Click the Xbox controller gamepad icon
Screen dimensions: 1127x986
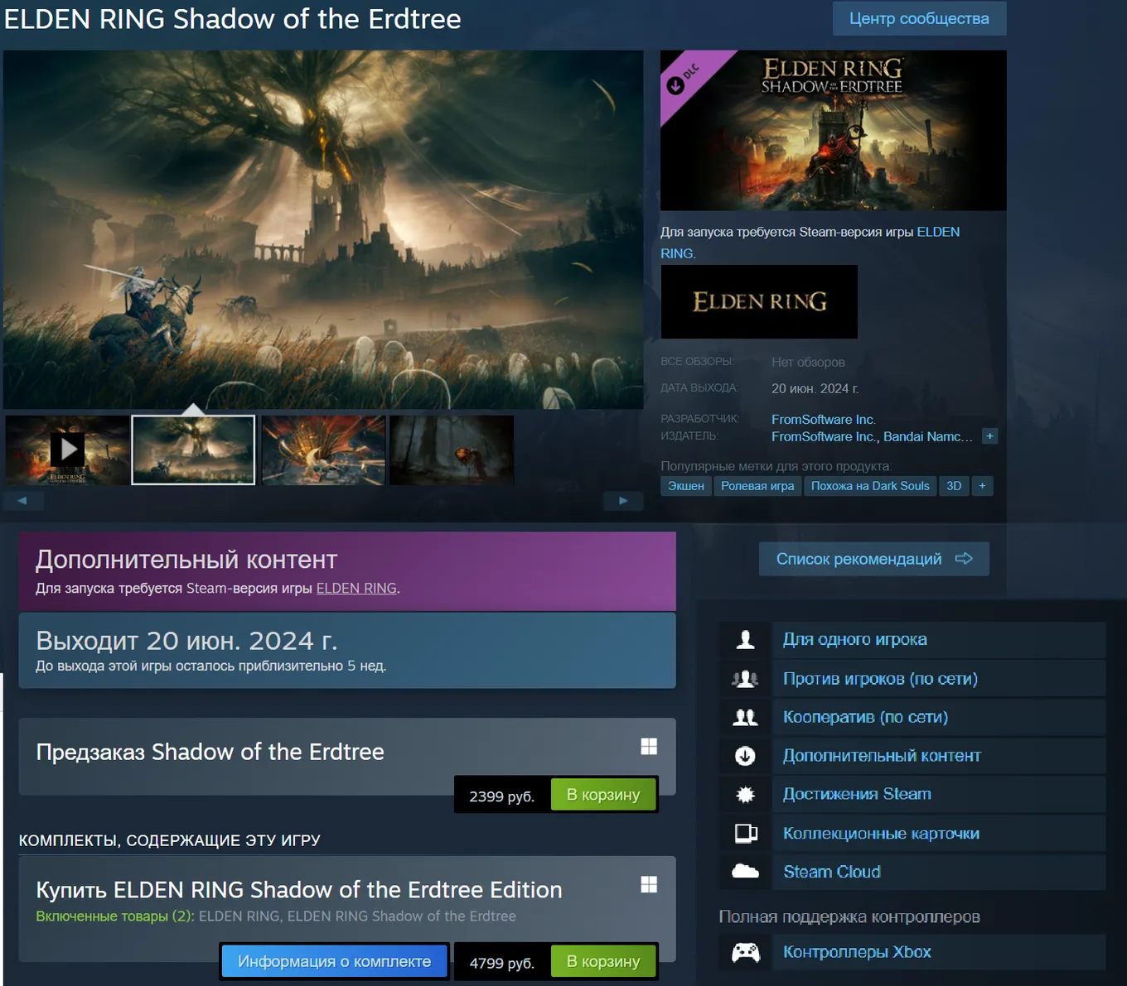click(745, 952)
